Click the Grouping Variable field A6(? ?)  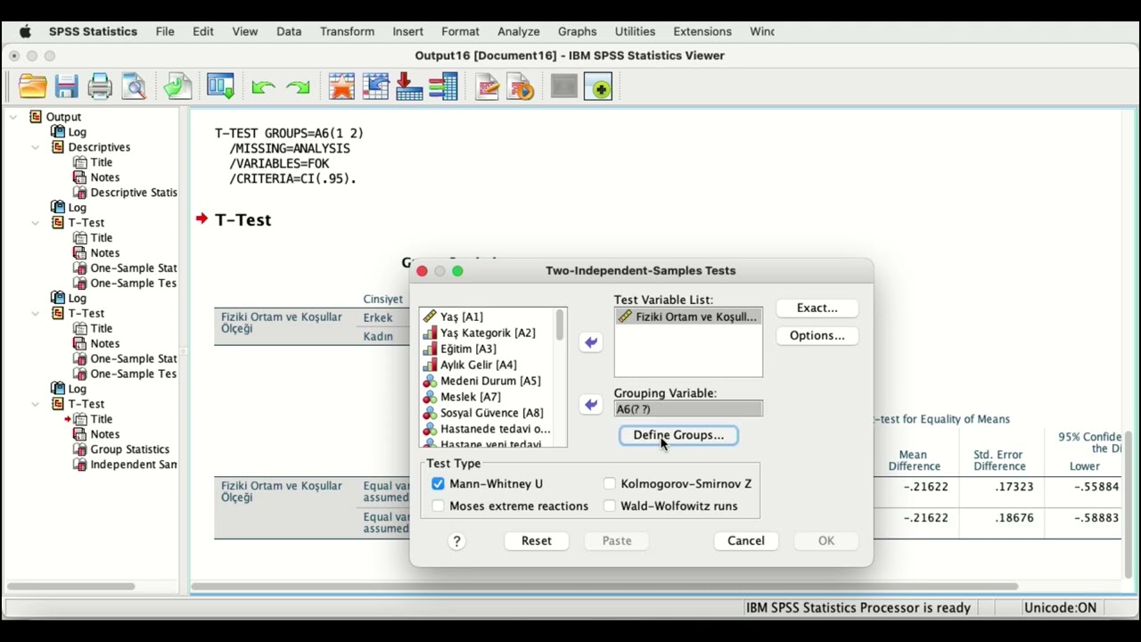coord(688,409)
